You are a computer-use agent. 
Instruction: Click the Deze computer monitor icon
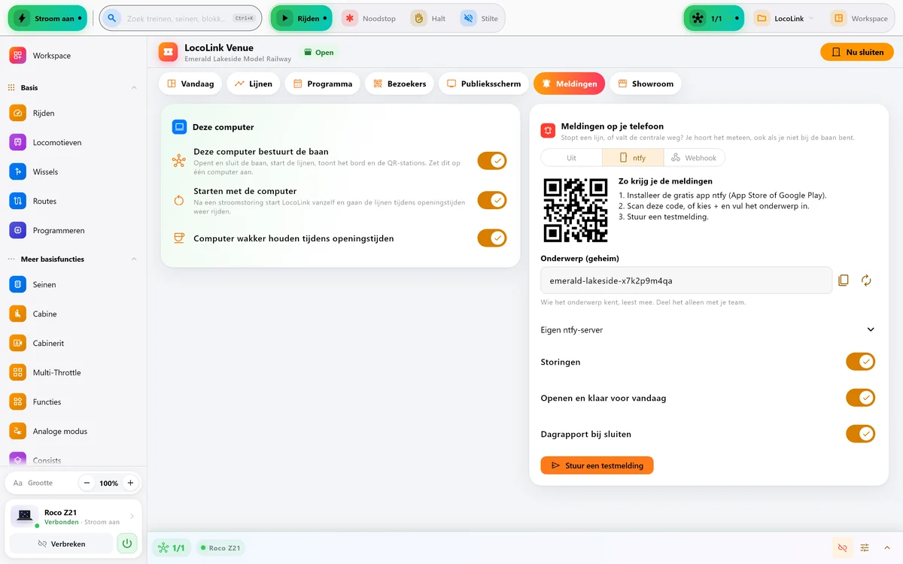[x=179, y=127]
